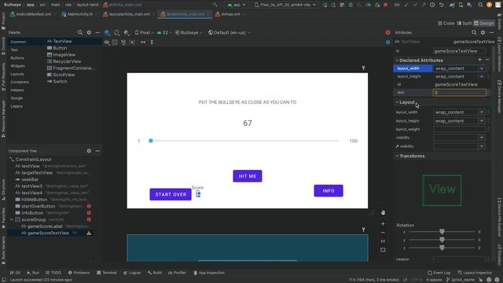Collapse the Declared Attributes section

(x=397, y=61)
